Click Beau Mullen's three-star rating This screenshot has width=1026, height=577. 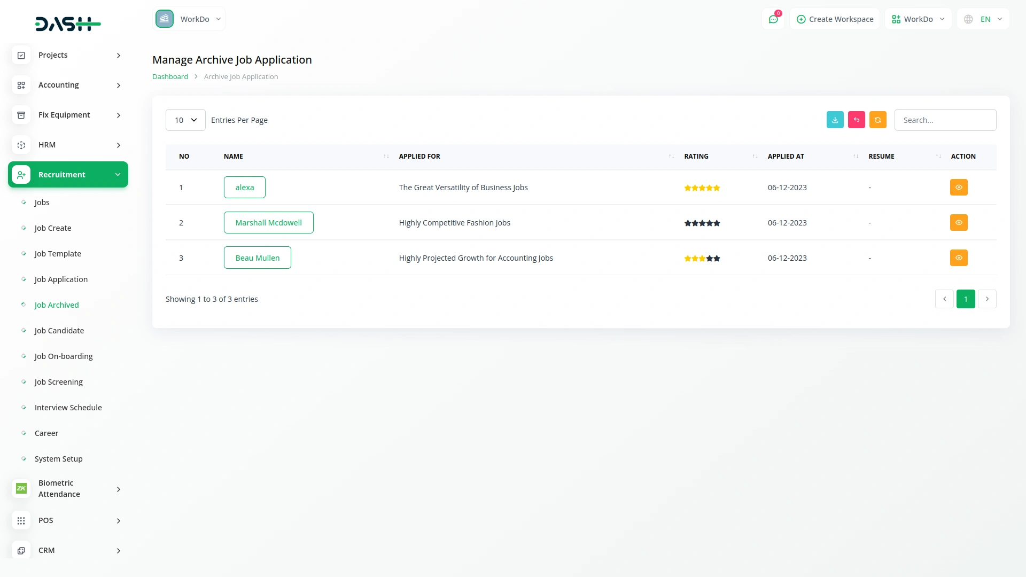point(702,259)
